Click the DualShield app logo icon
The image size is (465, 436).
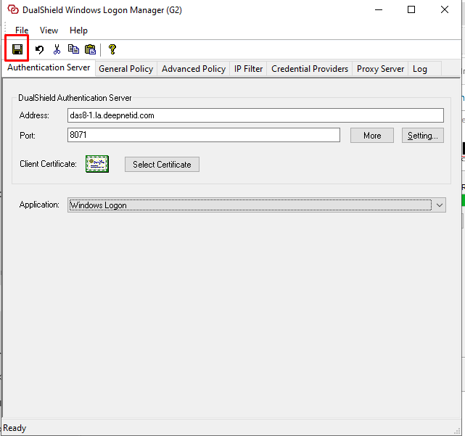click(12, 10)
